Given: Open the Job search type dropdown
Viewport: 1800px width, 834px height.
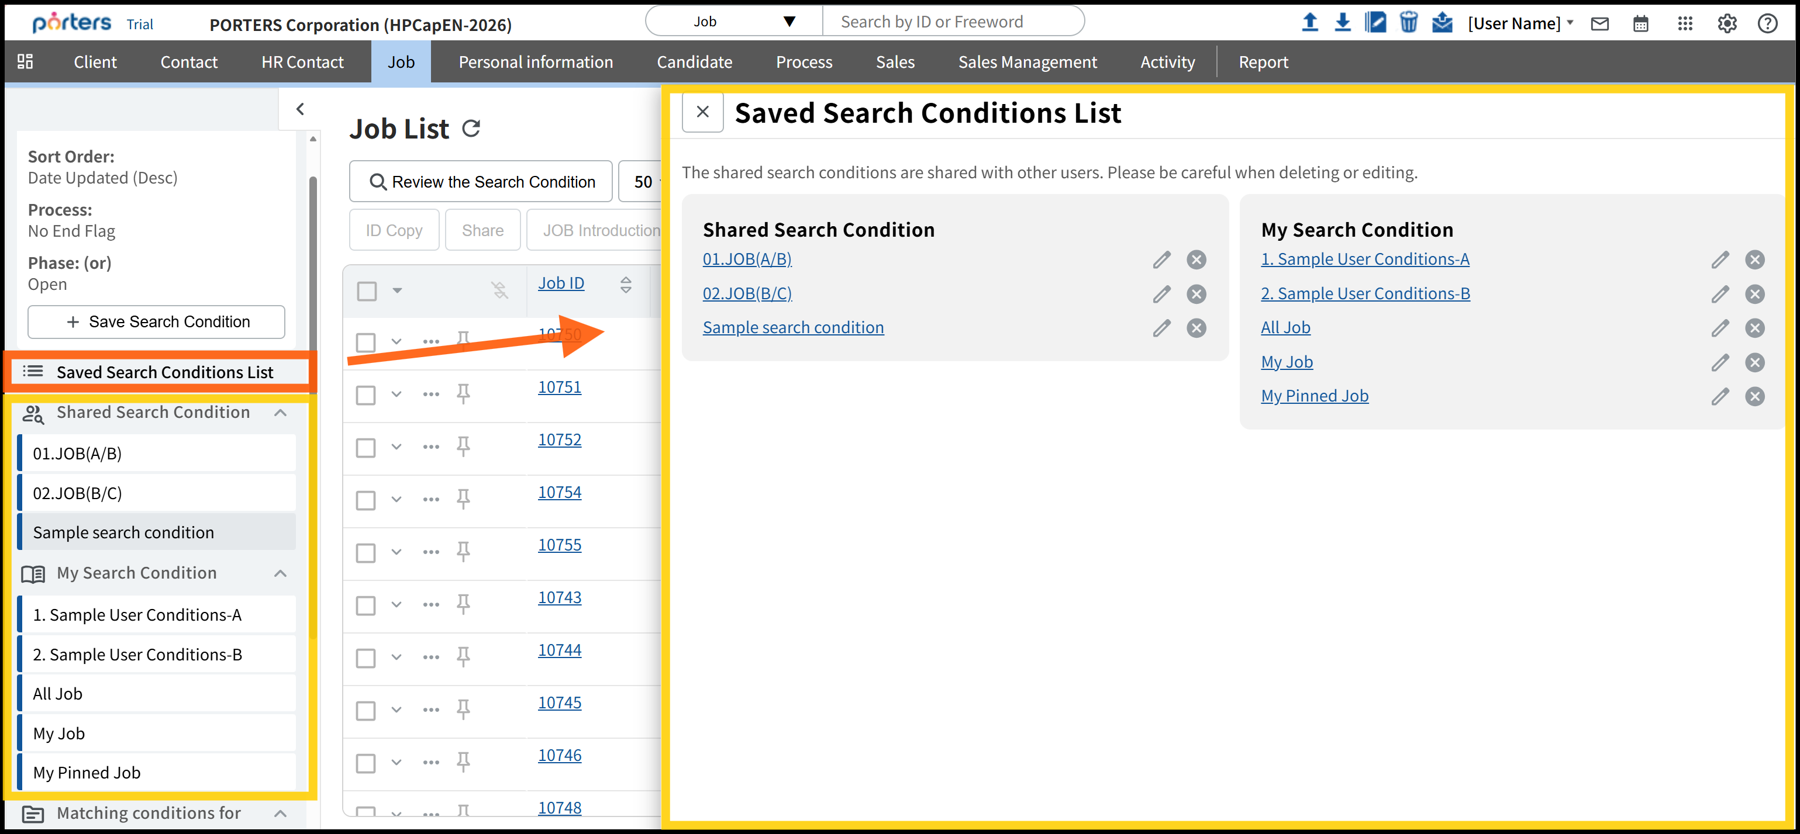Looking at the screenshot, I should (x=735, y=22).
